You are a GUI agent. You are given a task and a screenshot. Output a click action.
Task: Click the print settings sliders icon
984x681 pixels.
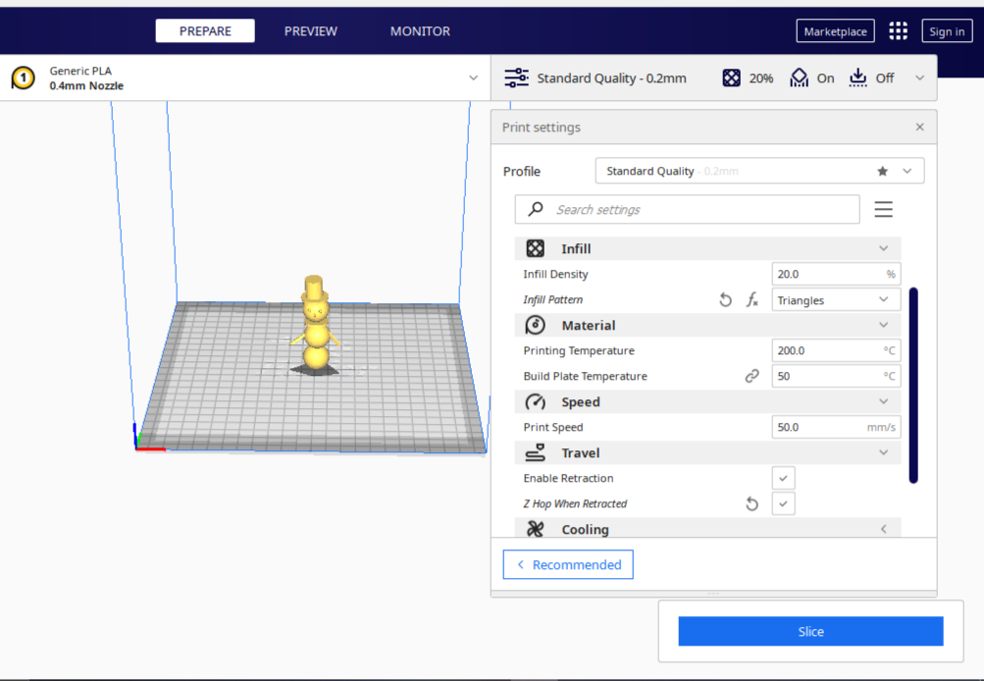tap(516, 78)
